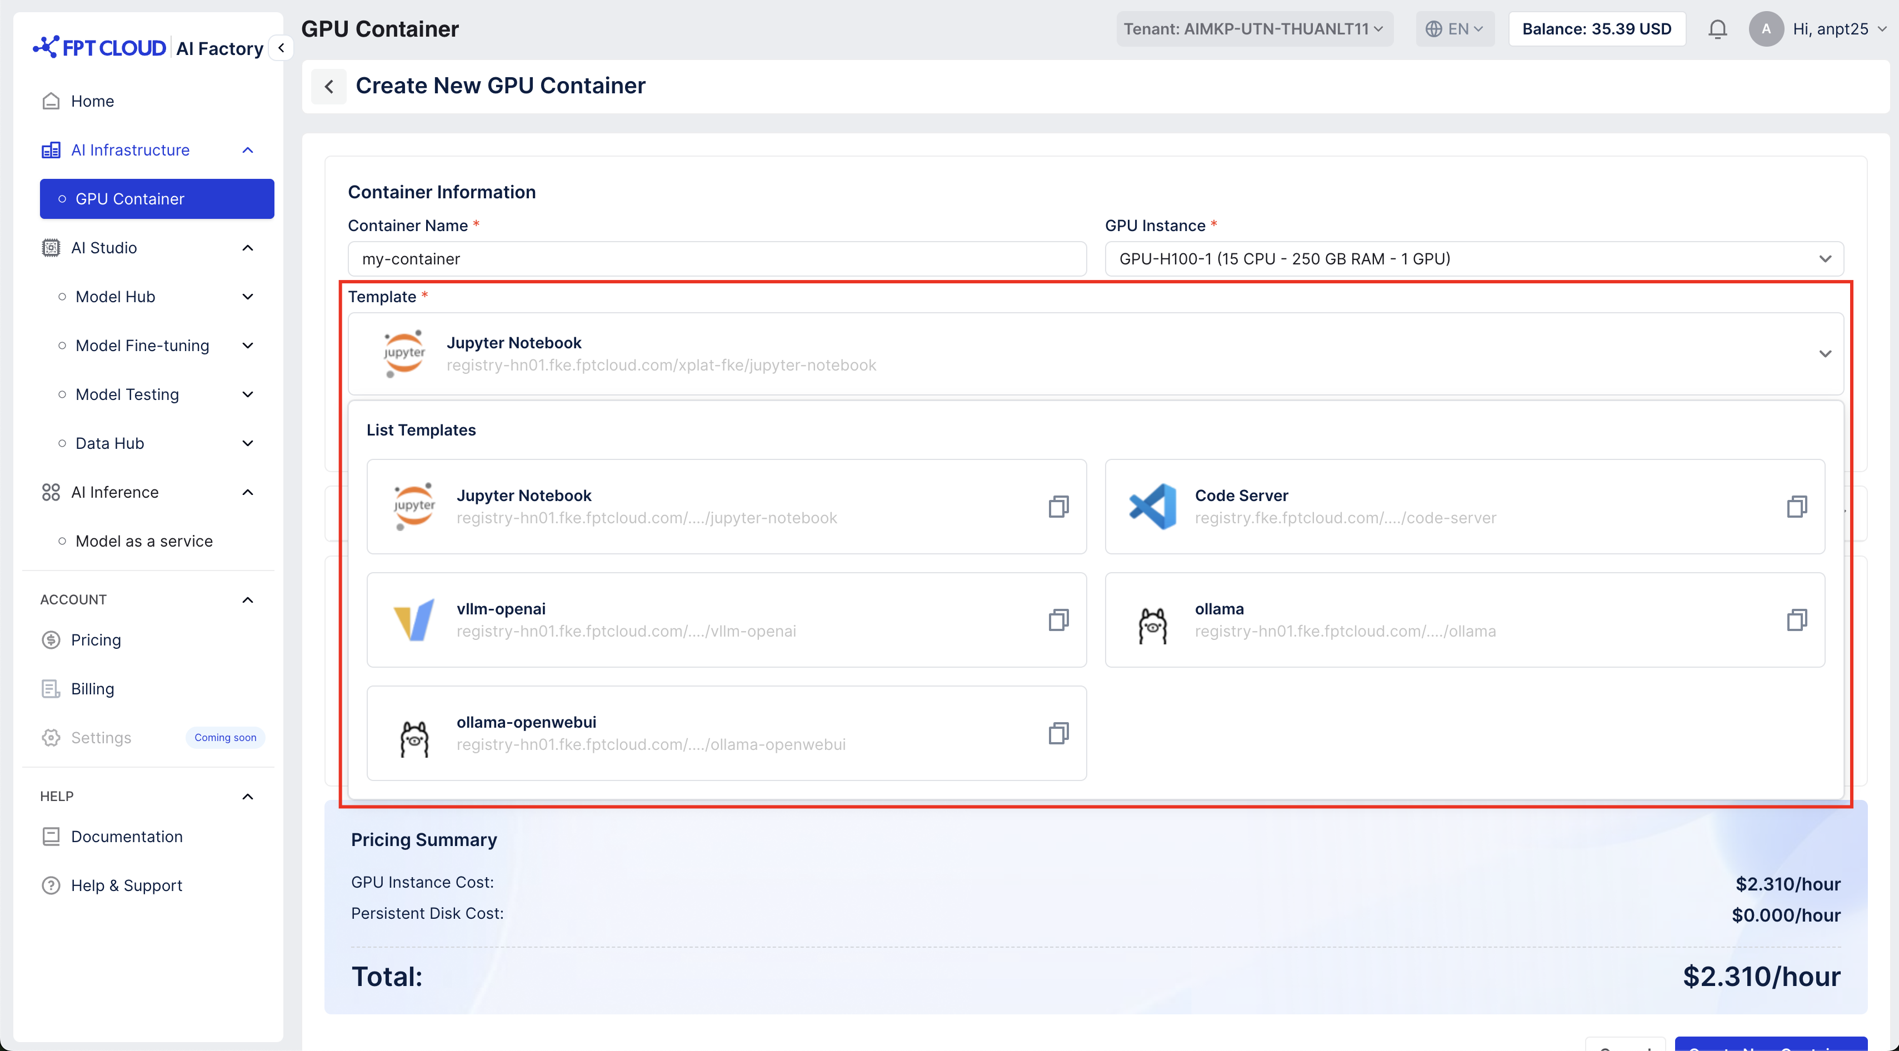Click the List Templates heading
This screenshot has width=1899, height=1051.
(421, 431)
